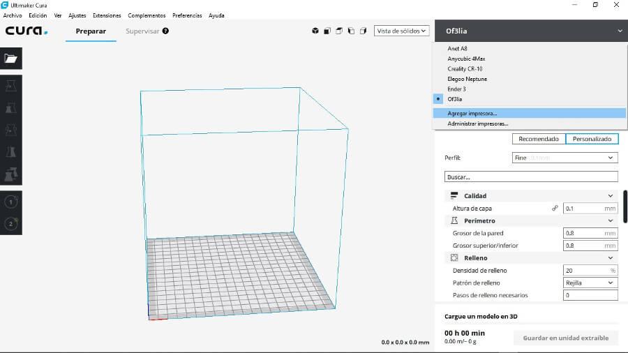628x353 pixels.
Task: Collapse the Of3lia printer selector
Action: (620, 31)
